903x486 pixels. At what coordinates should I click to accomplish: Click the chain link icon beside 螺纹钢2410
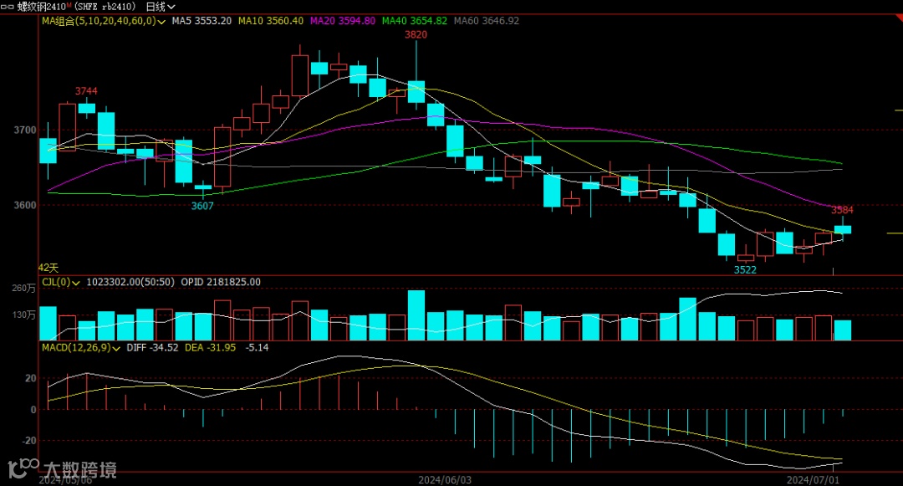coord(7,7)
